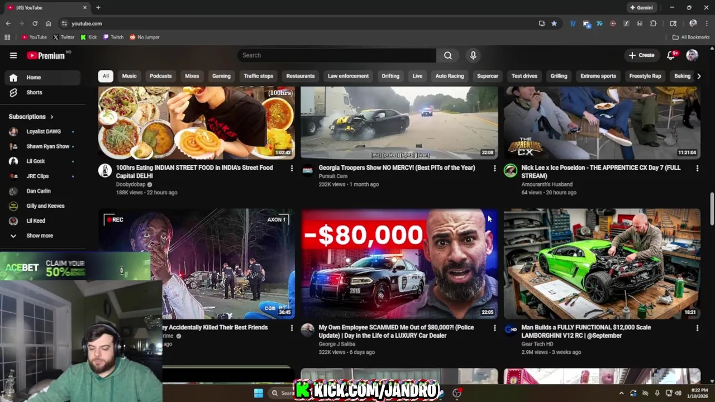This screenshot has height=402, width=715.
Task: Open the Chrome apps grid in bookmarks bar
Action: (7, 37)
